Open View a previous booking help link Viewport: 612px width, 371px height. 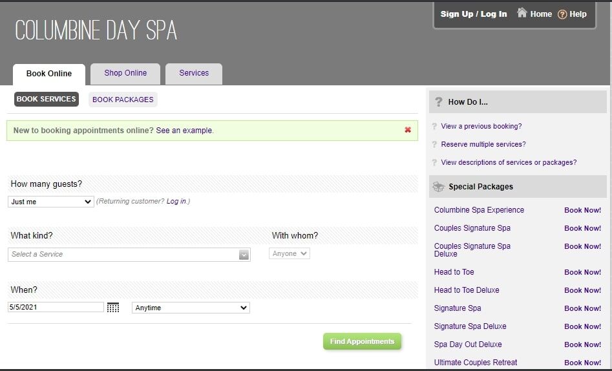coord(481,127)
